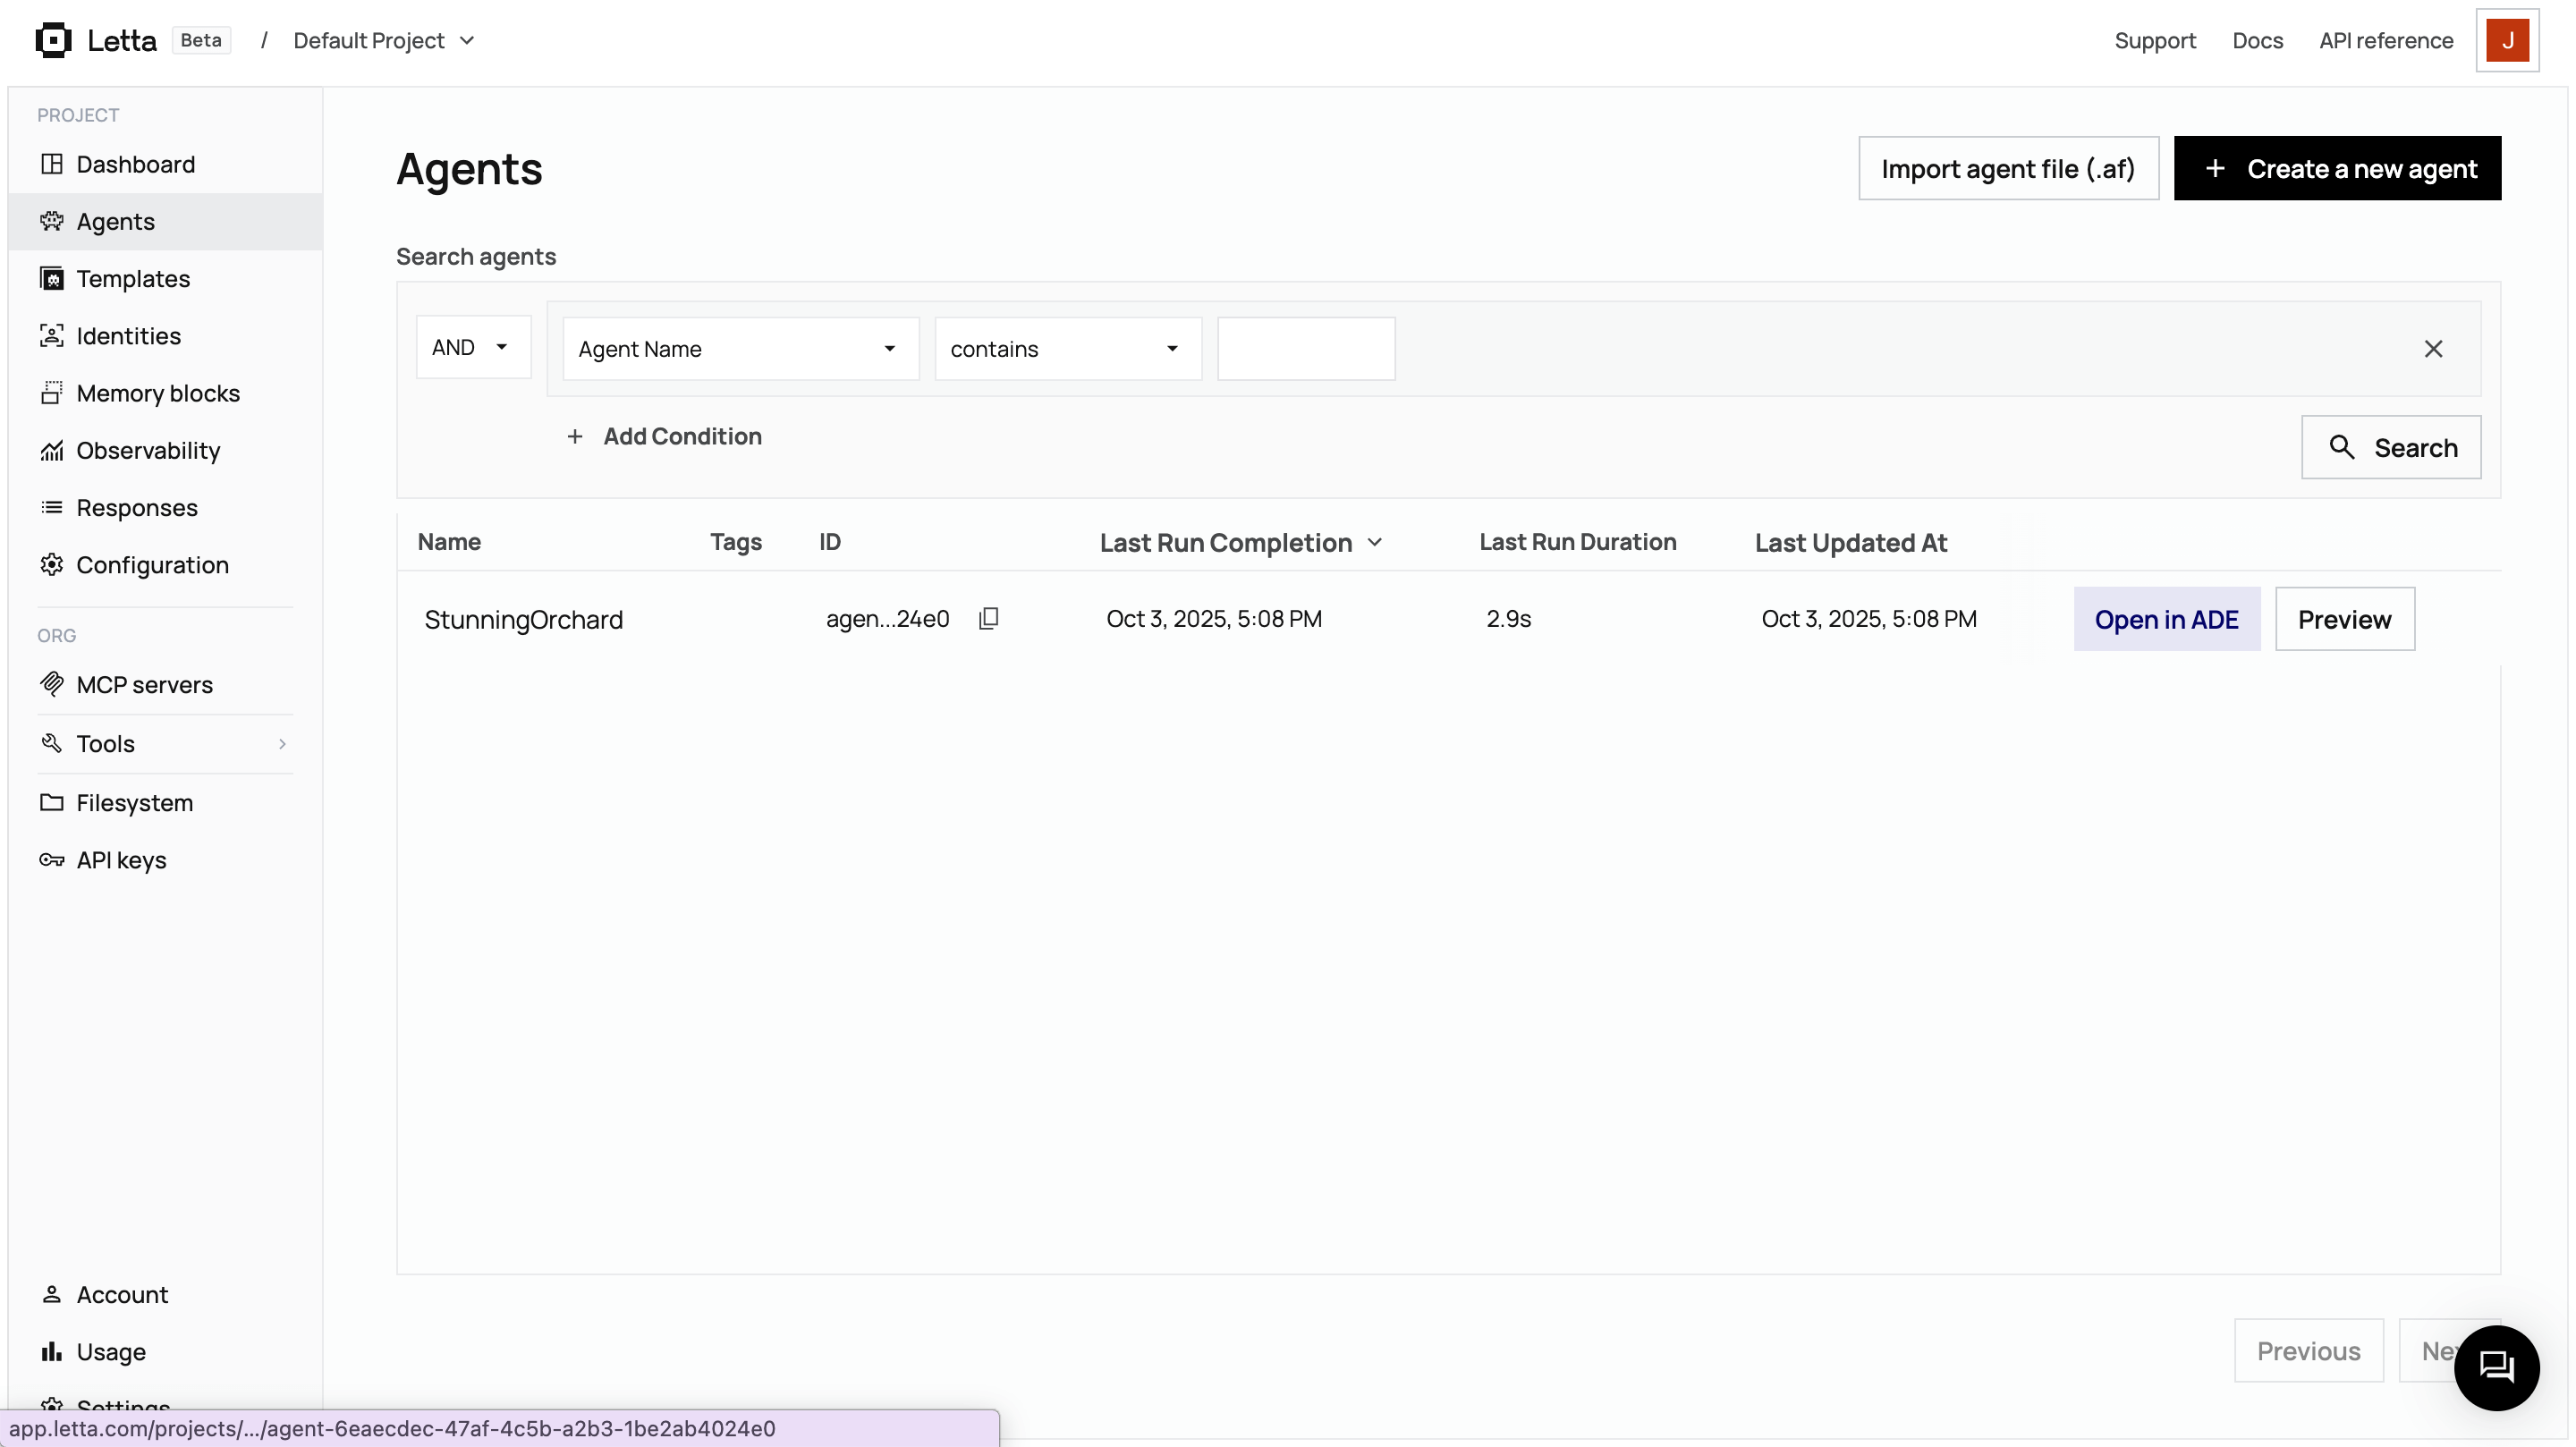Open API keys section
This screenshot has height=1447, width=2576.
click(121, 860)
